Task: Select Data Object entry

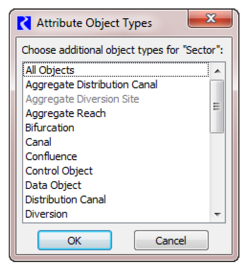Action: click(x=53, y=185)
